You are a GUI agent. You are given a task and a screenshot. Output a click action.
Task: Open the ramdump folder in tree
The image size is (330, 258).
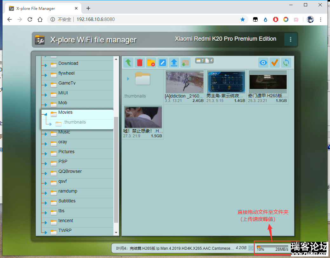77,193
